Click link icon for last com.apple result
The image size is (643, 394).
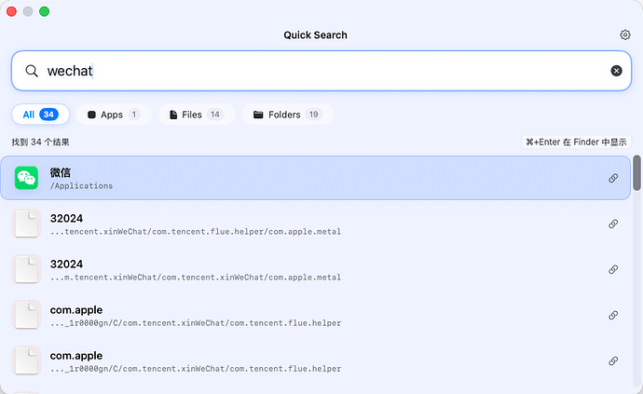pos(613,360)
